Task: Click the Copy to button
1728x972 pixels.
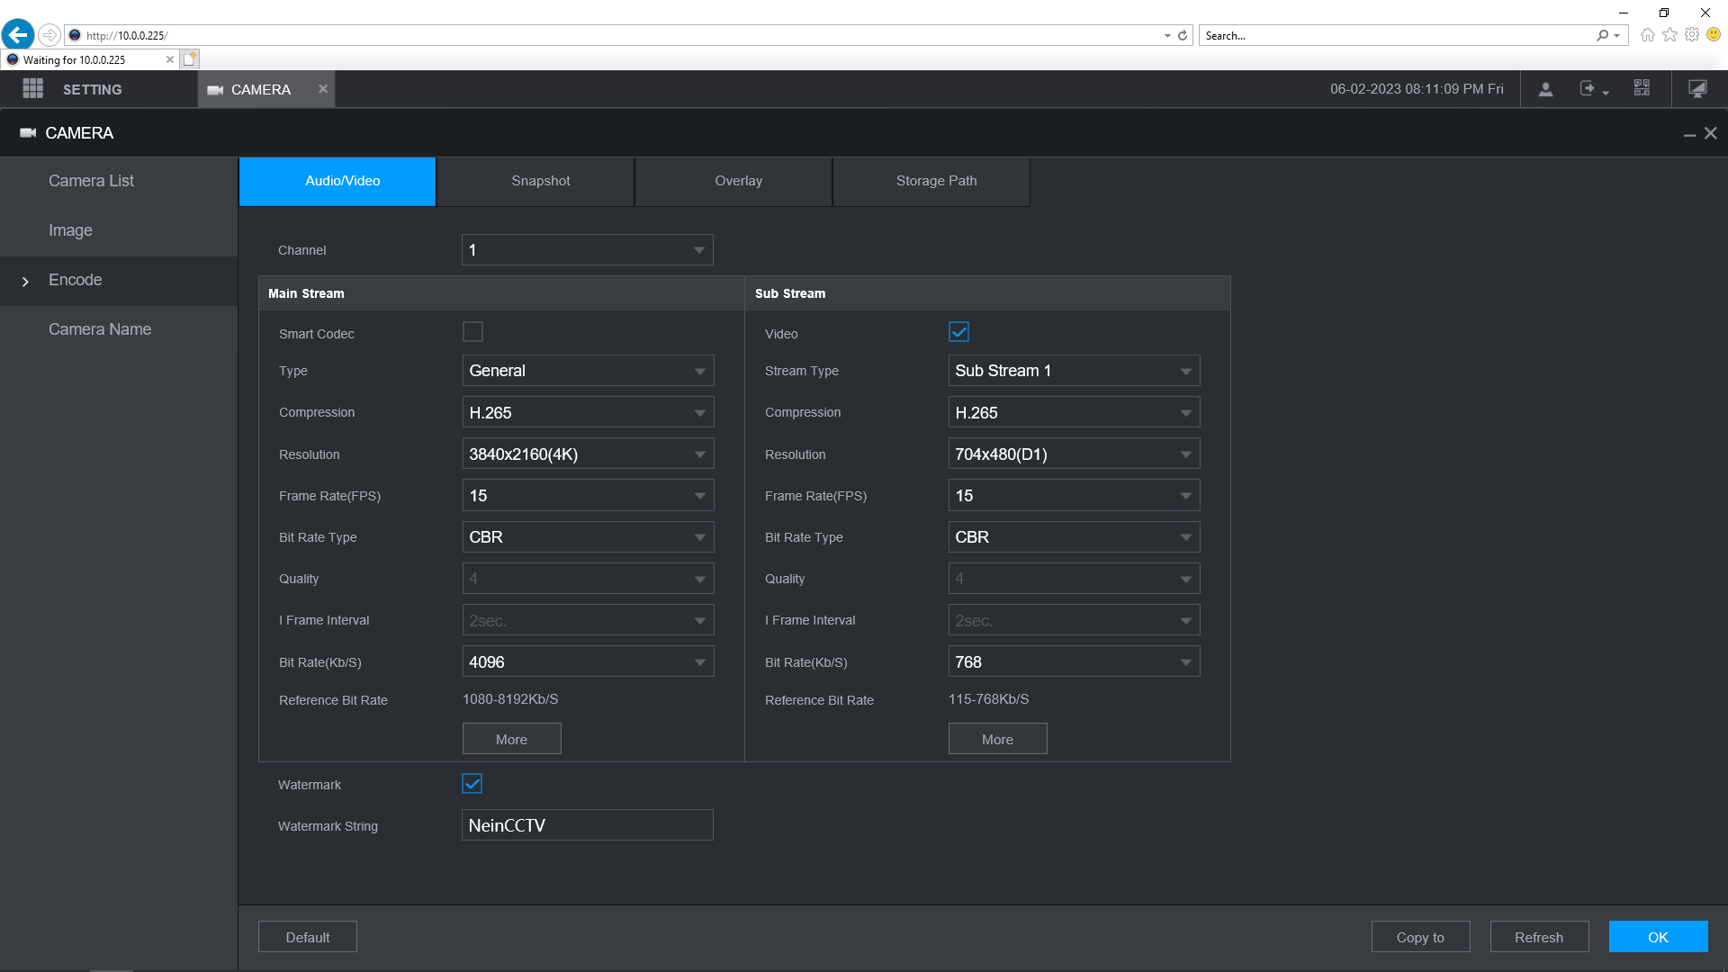Action: pos(1420,937)
